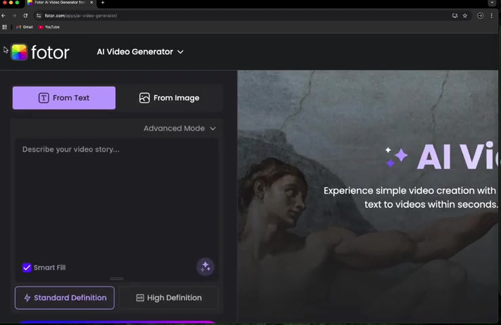Click the AI sparkle prompt enhancer icon
This screenshot has height=325, width=501.
click(205, 267)
